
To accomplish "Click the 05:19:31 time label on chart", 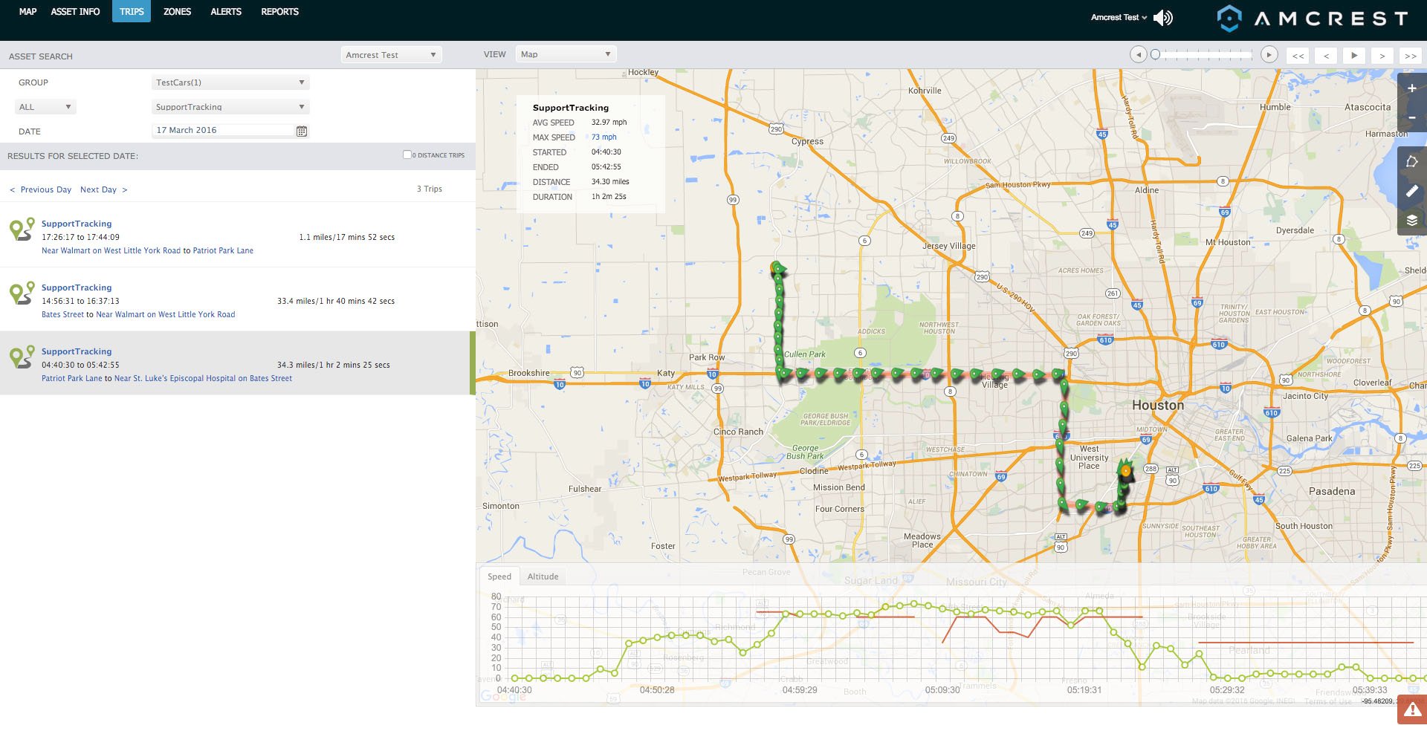I will 1084,690.
